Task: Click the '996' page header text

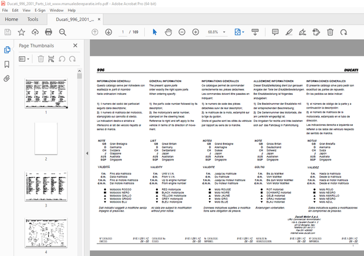Action: pyautogui.click(x=101, y=70)
